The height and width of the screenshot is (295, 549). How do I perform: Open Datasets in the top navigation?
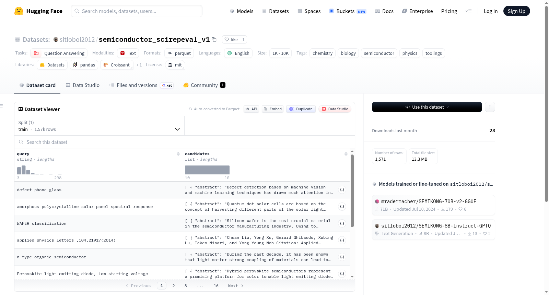pos(276,11)
